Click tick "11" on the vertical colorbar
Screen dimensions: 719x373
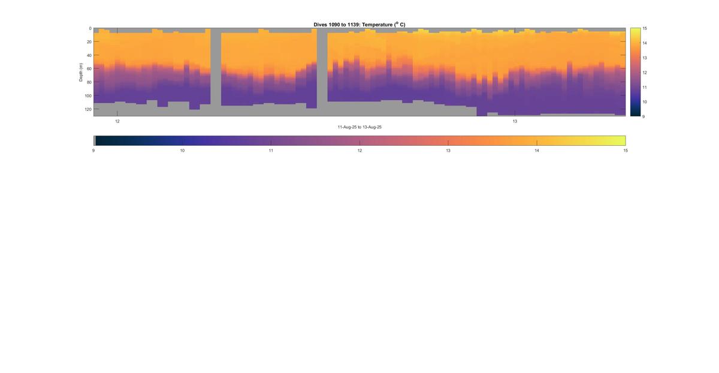pyautogui.click(x=645, y=87)
